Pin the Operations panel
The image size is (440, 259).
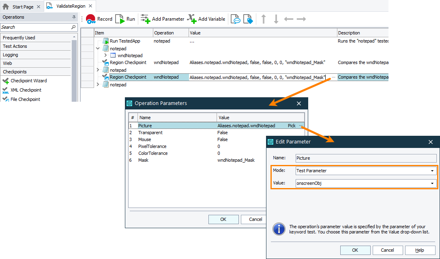click(x=74, y=17)
